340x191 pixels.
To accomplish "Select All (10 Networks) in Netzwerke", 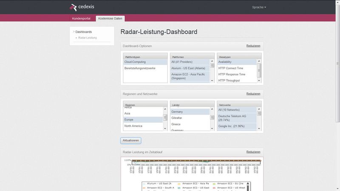I will click(237, 110).
